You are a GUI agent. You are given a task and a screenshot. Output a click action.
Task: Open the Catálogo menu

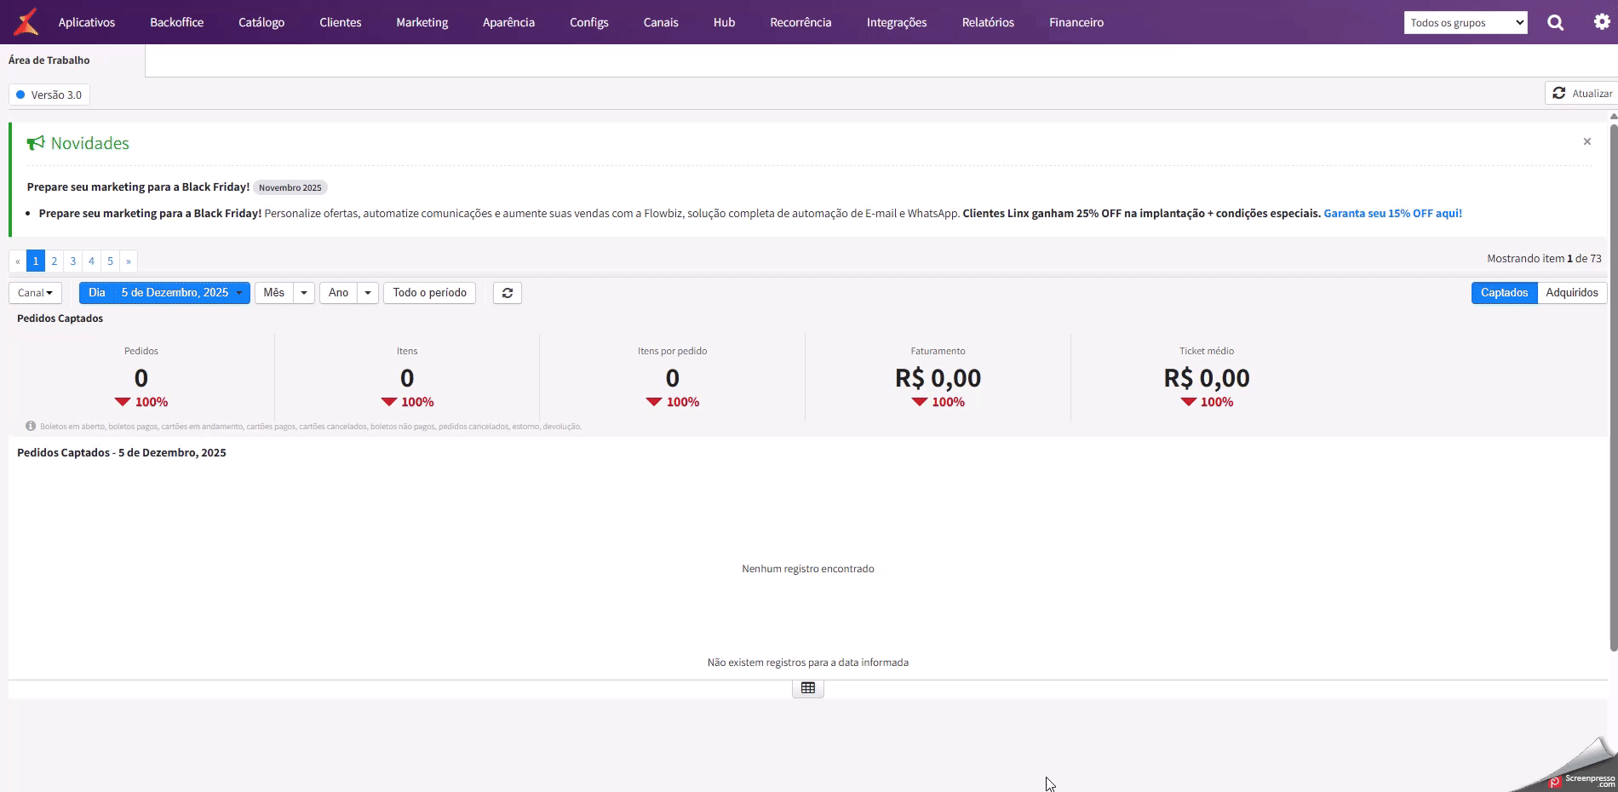point(261,23)
